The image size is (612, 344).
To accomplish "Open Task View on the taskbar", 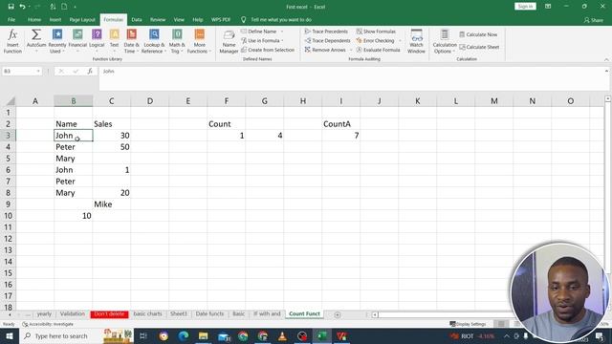I will [x=142, y=335].
